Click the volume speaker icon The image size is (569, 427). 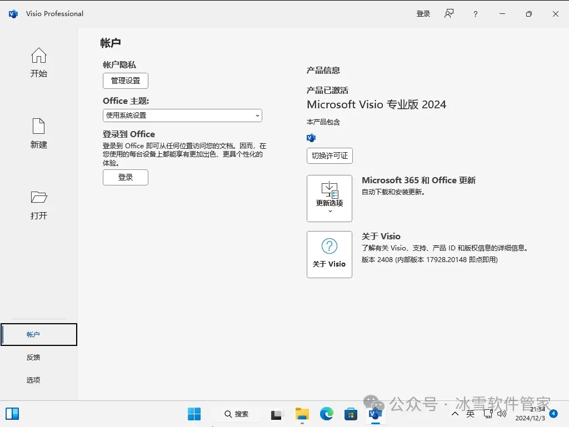point(502,414)
